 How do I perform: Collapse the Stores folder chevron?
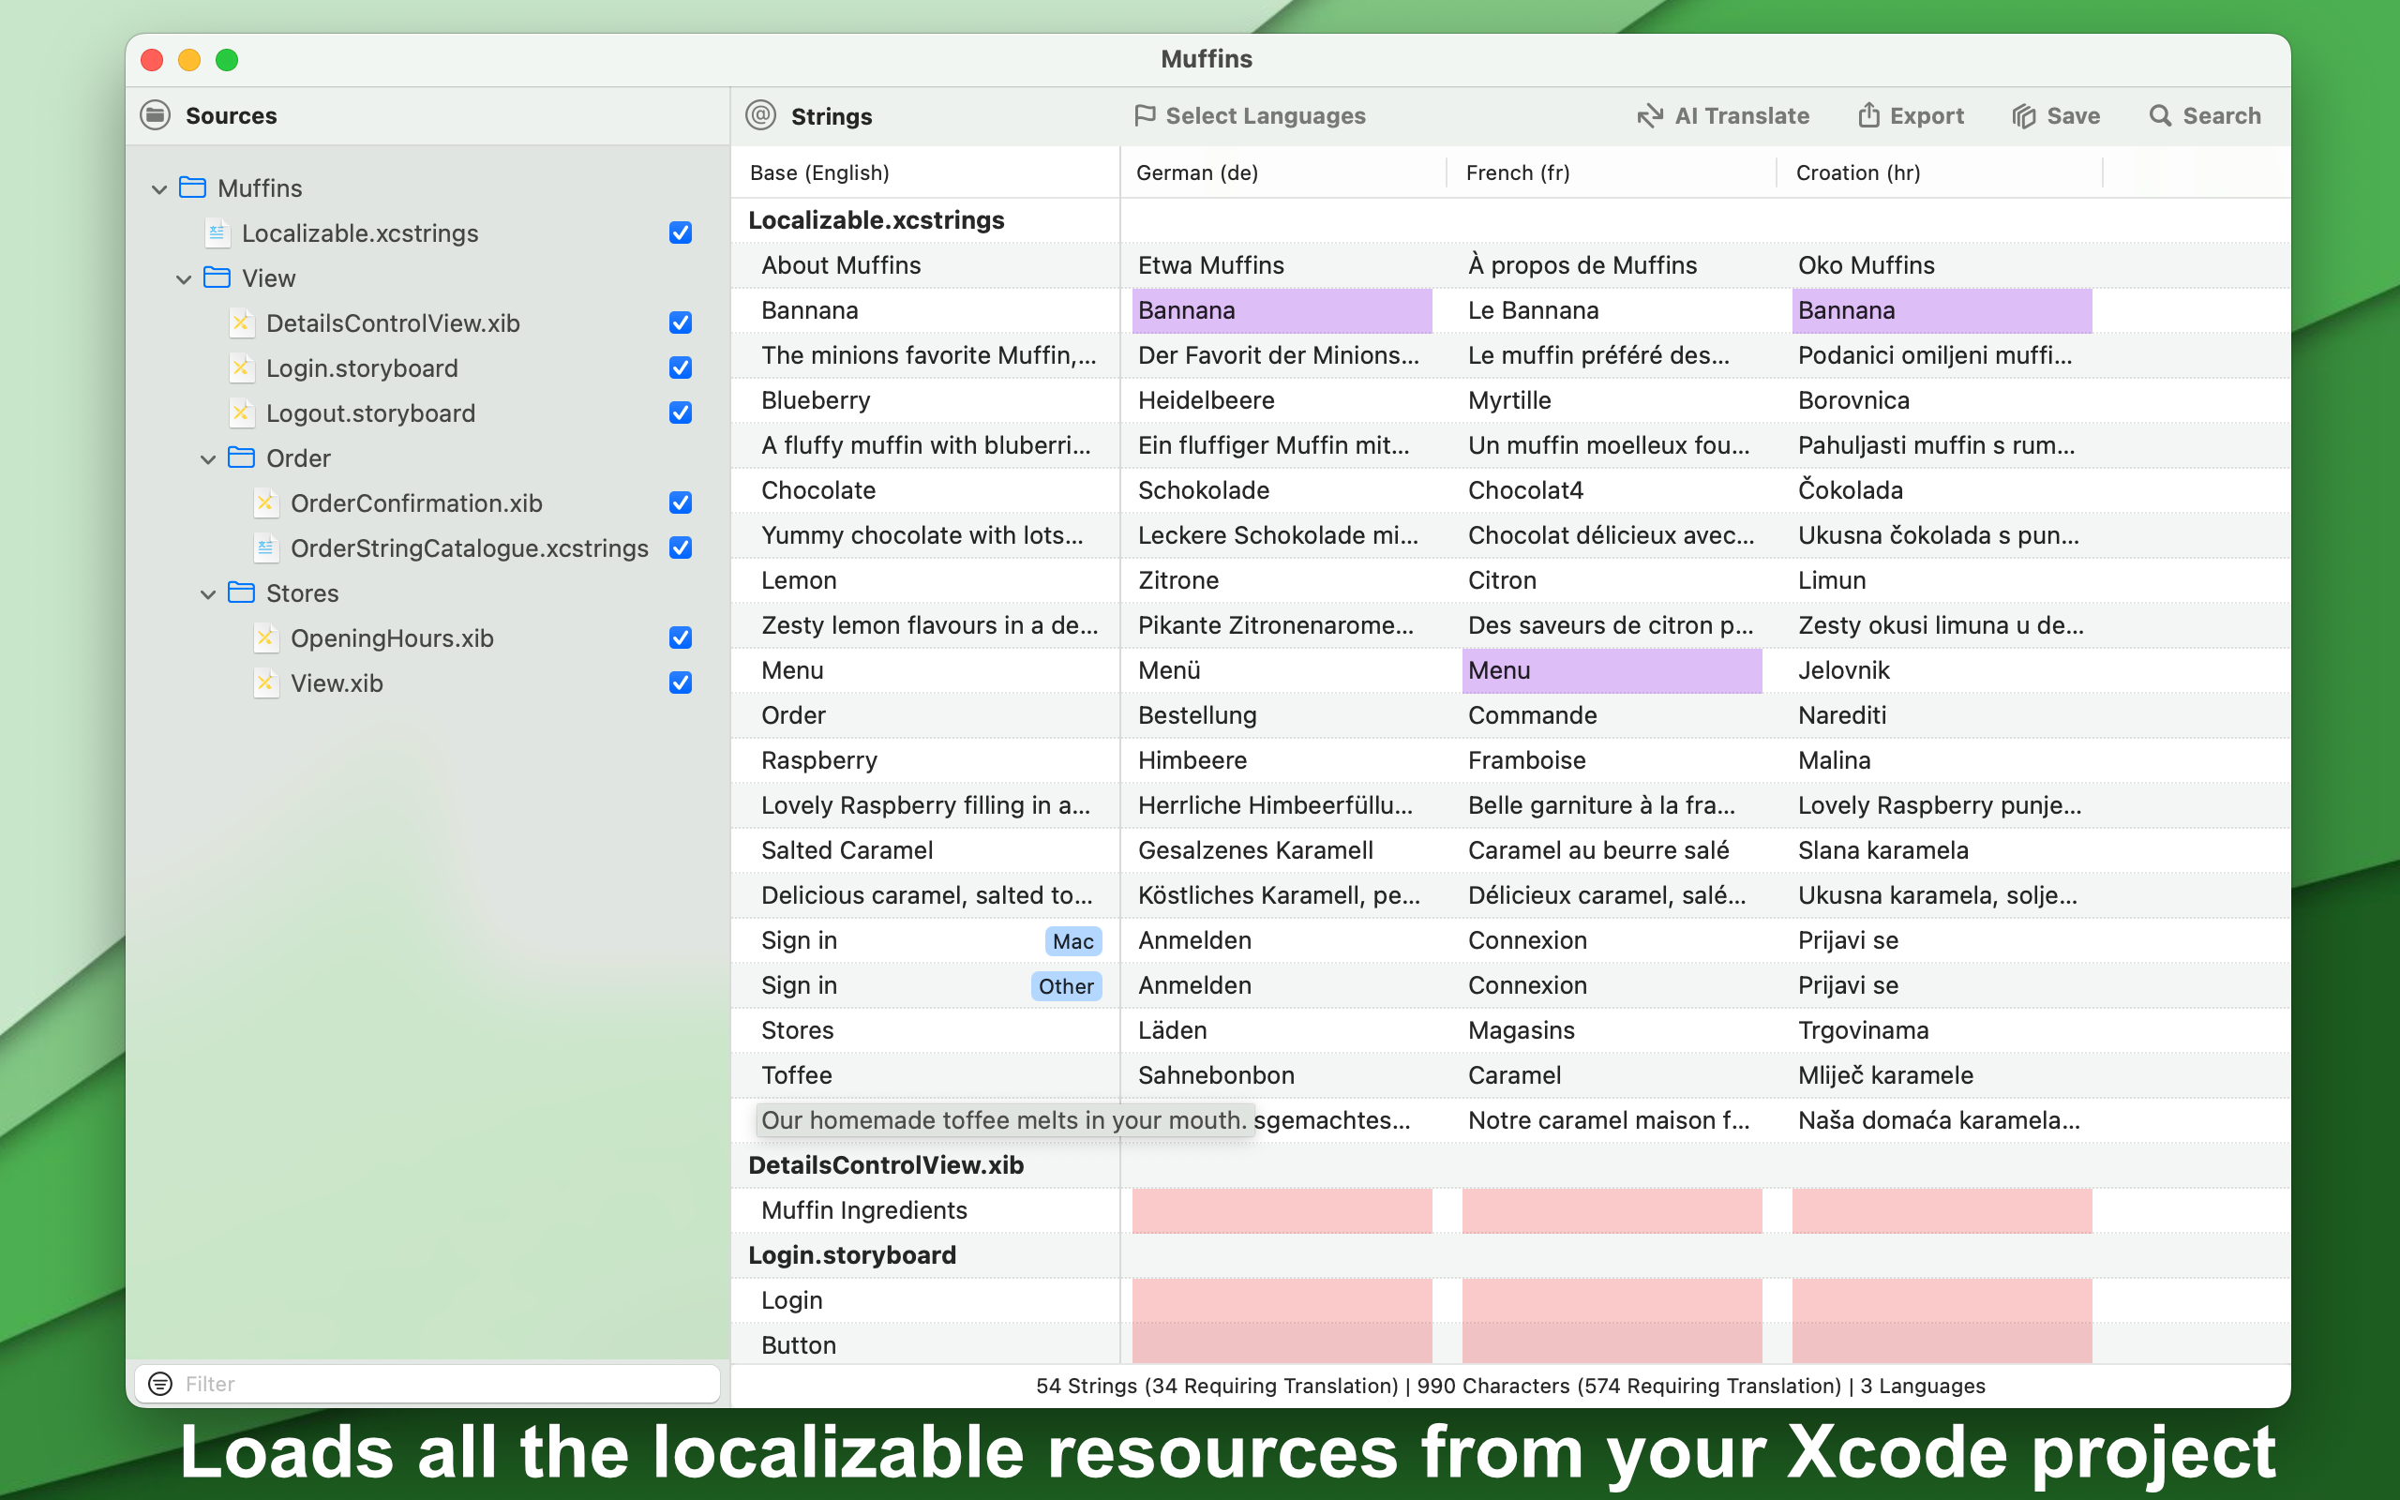[x=208, y=594]
